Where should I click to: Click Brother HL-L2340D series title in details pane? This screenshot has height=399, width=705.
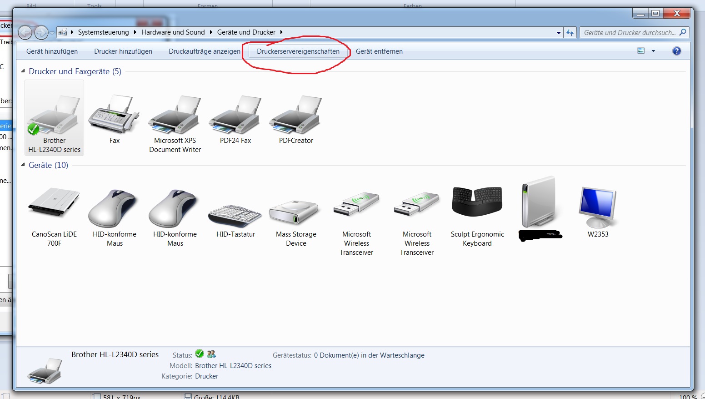click(x=115, y=354)
